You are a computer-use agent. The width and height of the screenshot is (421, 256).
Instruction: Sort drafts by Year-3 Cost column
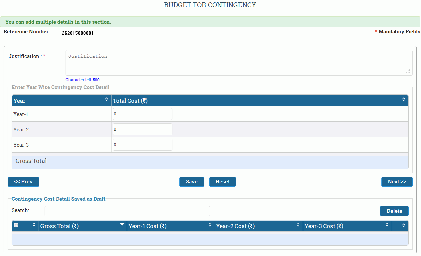(x=347, y=226)
